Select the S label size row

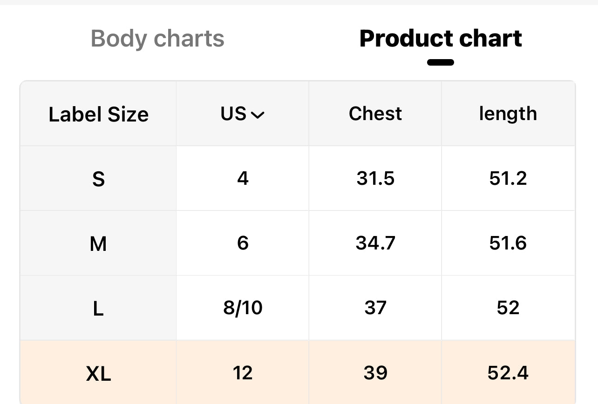[98, 179]
